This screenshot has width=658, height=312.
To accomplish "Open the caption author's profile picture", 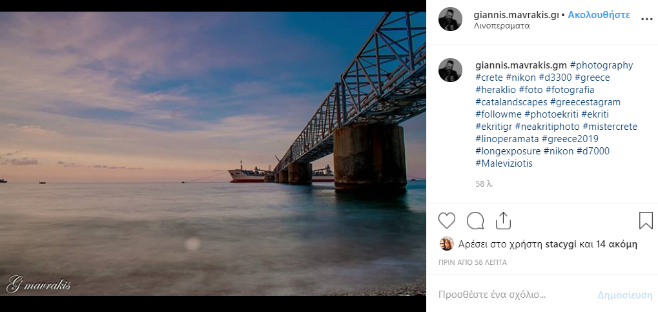I will point(450,70).
